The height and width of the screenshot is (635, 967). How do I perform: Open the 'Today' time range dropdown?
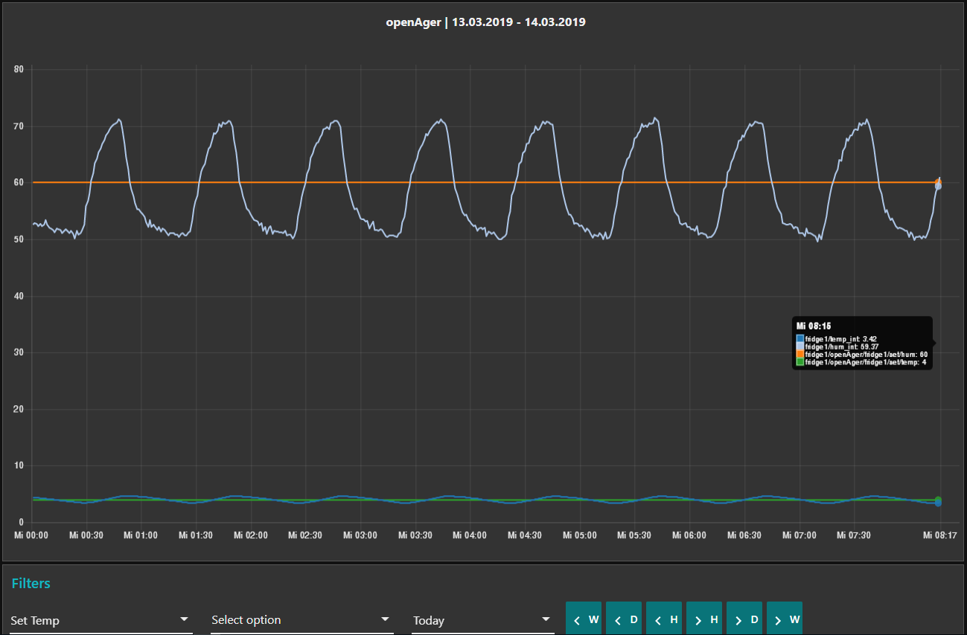tap(483, 620)
